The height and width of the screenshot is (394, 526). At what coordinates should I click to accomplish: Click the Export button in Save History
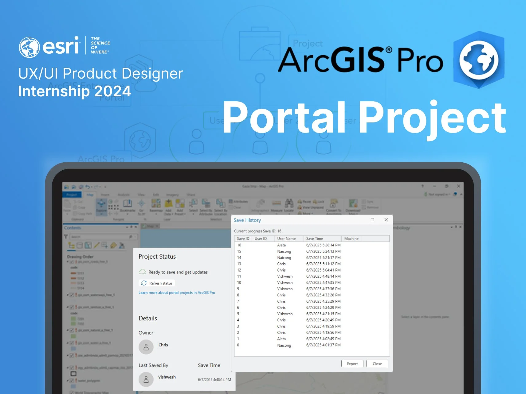click(x=352, y=364)
